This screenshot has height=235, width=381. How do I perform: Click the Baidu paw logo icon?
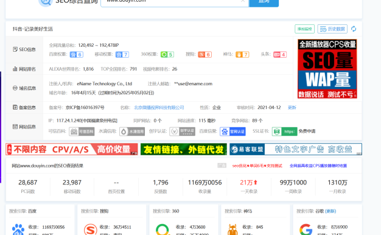pos(18,230)
